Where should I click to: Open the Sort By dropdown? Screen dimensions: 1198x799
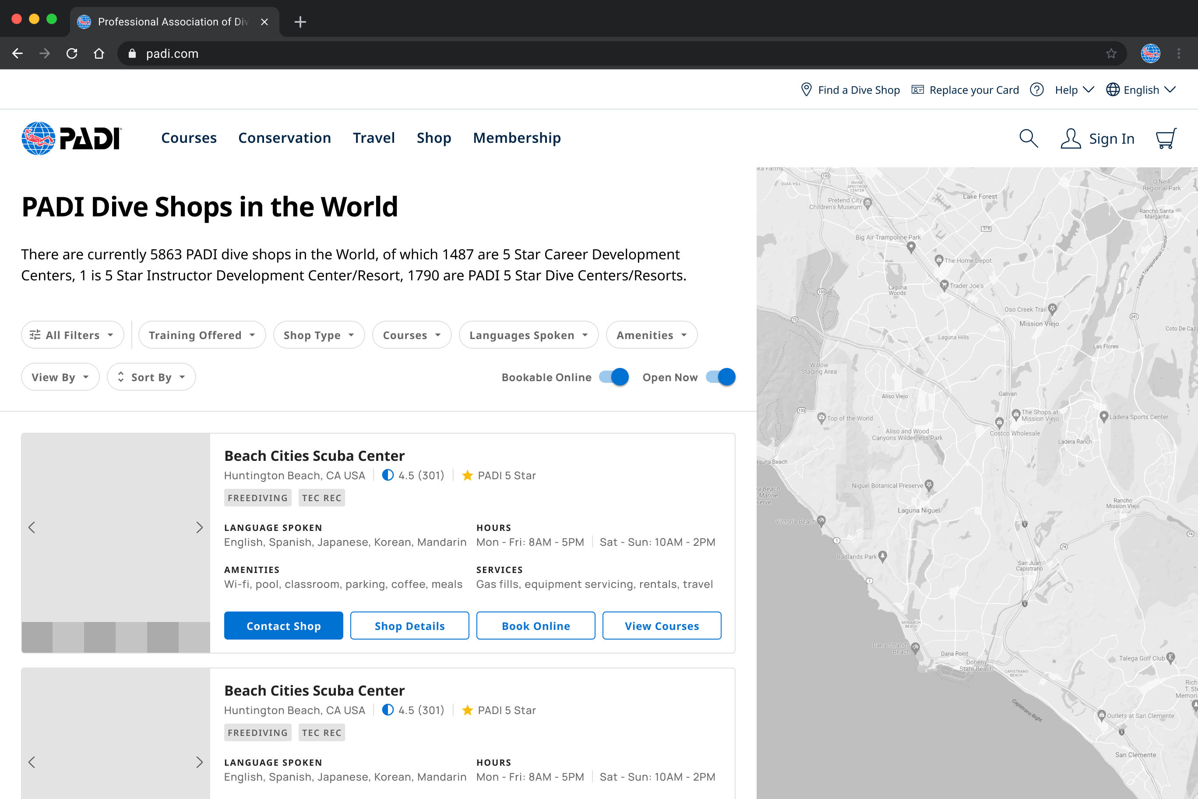tap(151, 377)
